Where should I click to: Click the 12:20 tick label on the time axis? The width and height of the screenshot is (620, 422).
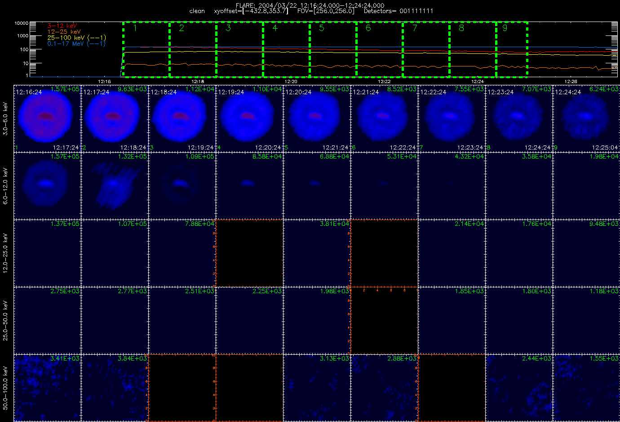(291, 82)
